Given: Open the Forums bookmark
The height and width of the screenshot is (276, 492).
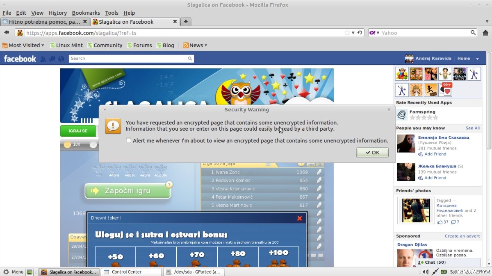Looking at the screenshot, I should coord(139,45).
